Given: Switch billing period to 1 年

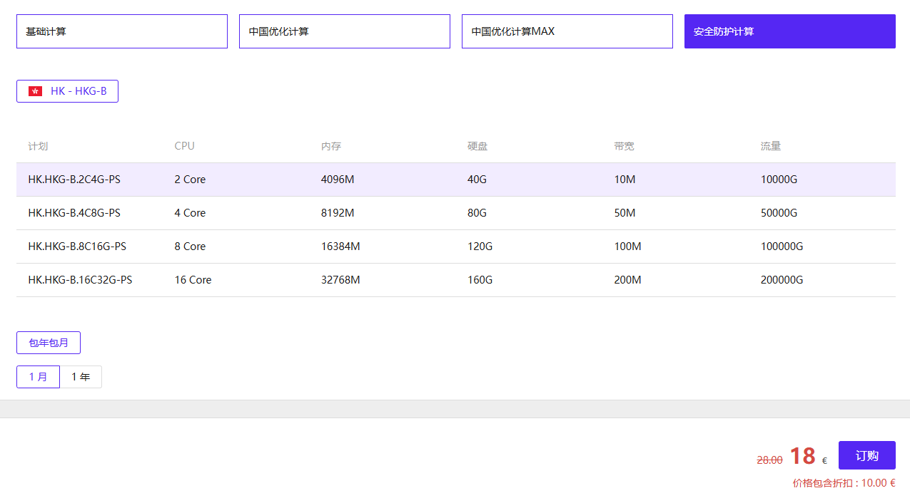Looking at the screenshot, I should click(81, 377).
